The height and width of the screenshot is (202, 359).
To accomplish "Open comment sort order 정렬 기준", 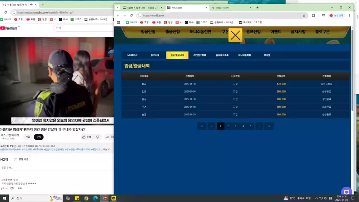I will 21,159.
